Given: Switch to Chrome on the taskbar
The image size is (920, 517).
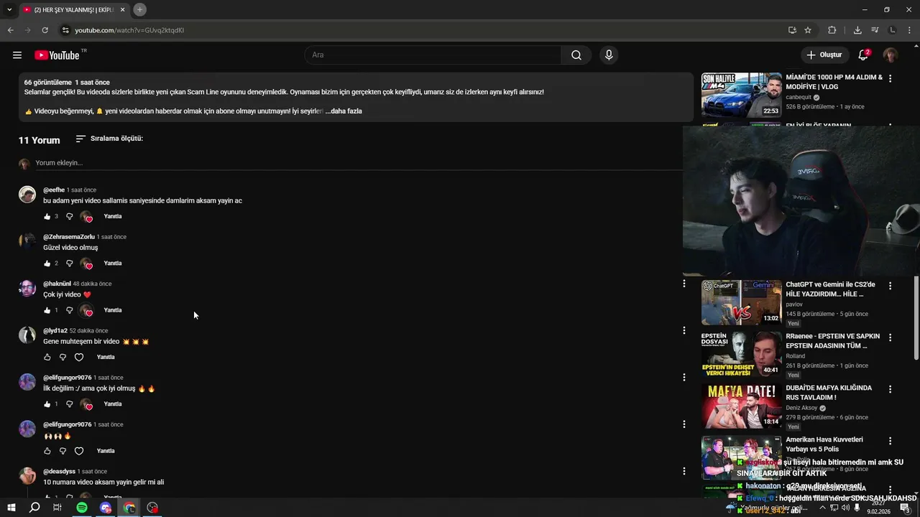Looking at the screenshot, I should tap(129, 508).
